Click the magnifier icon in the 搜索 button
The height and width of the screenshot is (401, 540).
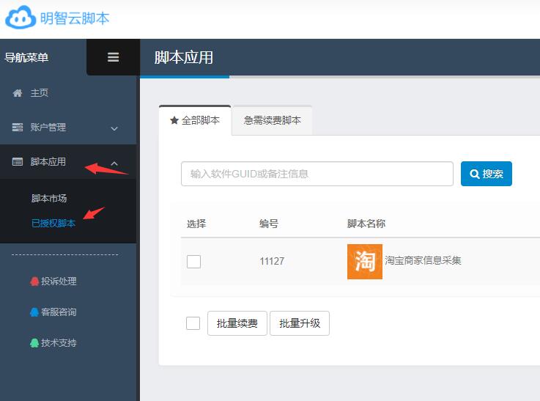475,174
